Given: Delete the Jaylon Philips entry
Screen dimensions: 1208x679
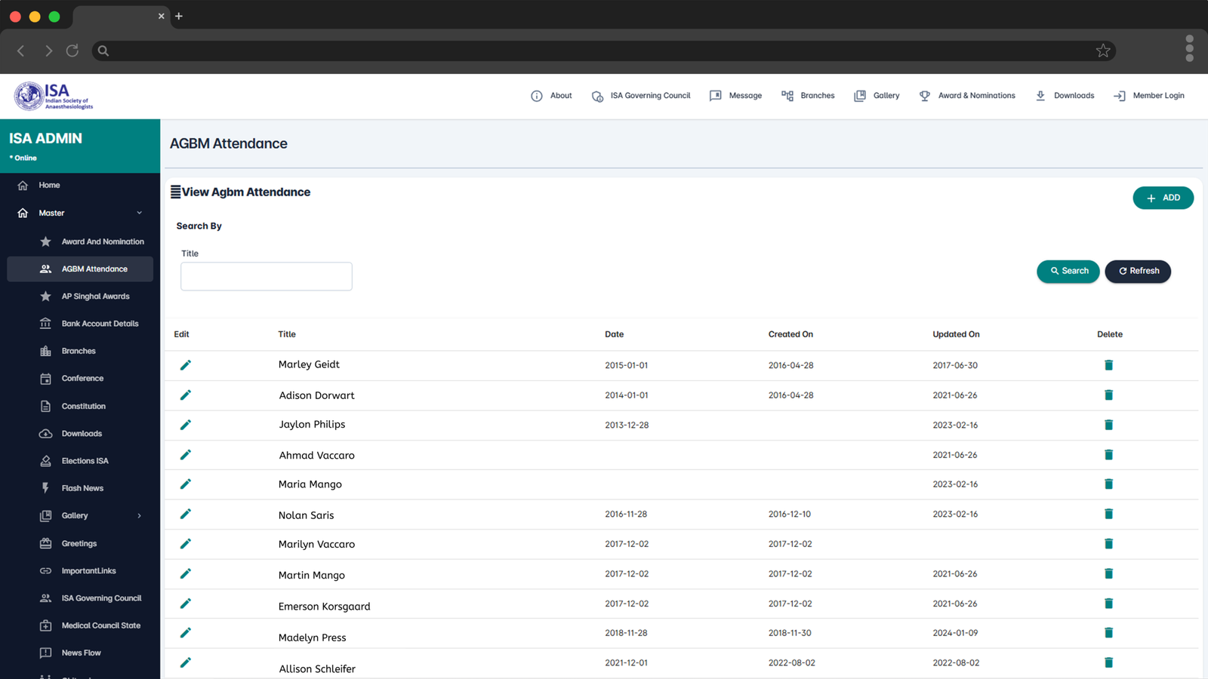Looking at the screenshot, I should coord(1108,425).
